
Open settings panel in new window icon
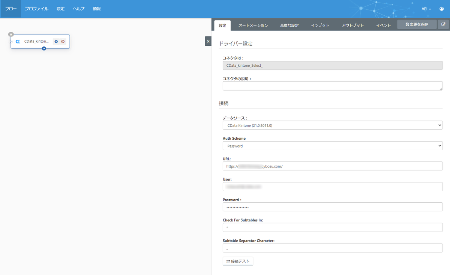coord(443,24)
